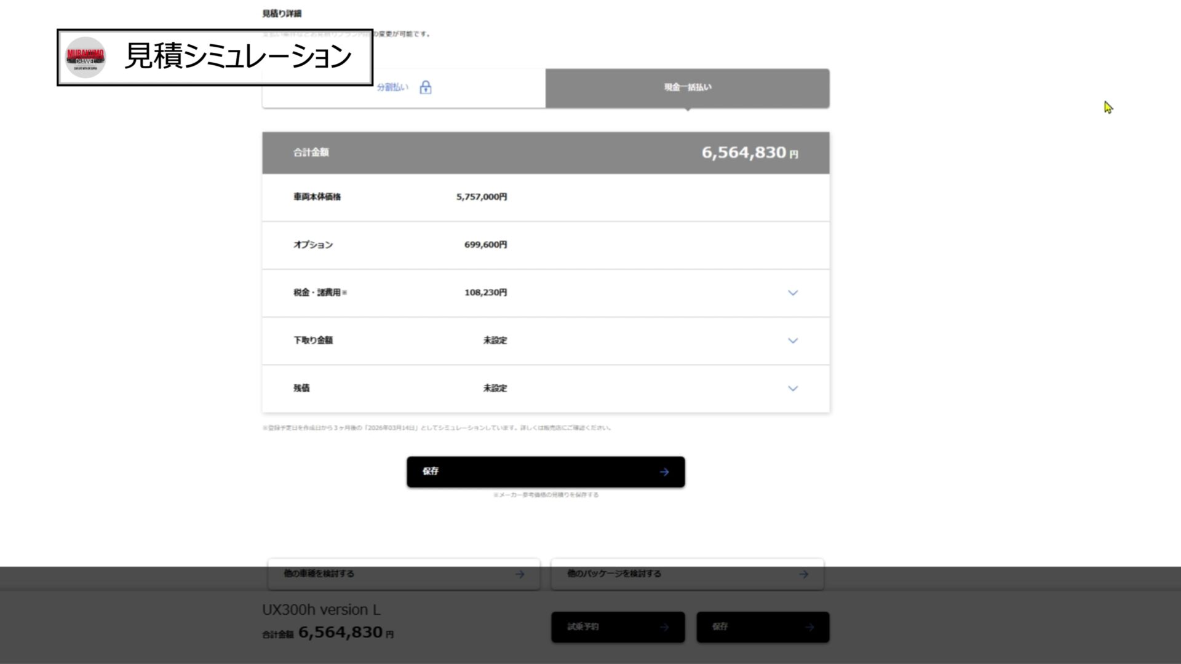Click the lock icon beside 分割払い

425,87
